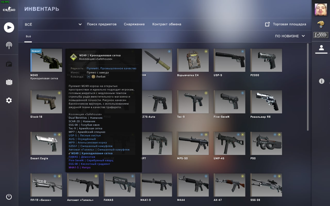
Task: Open the friends person icon
Action: (321, 48)
